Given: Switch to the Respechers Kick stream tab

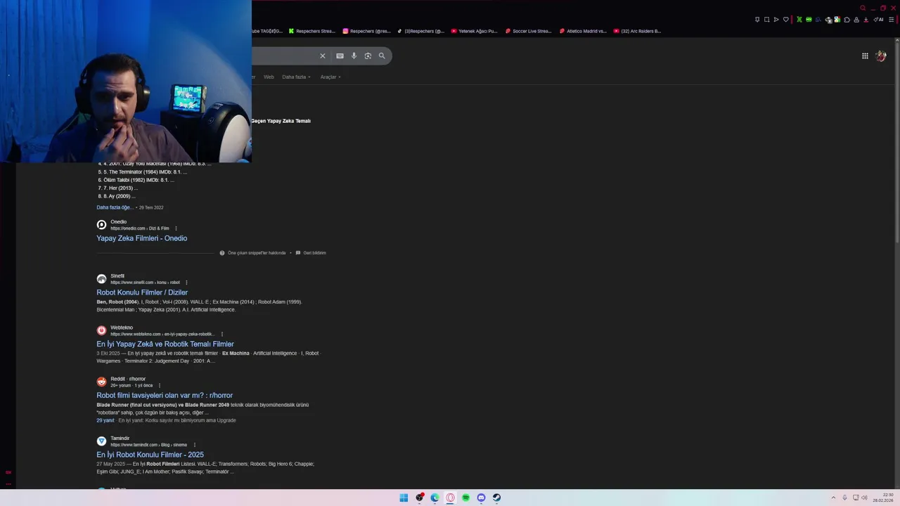Looking at the screenshot, I should 312,31.
